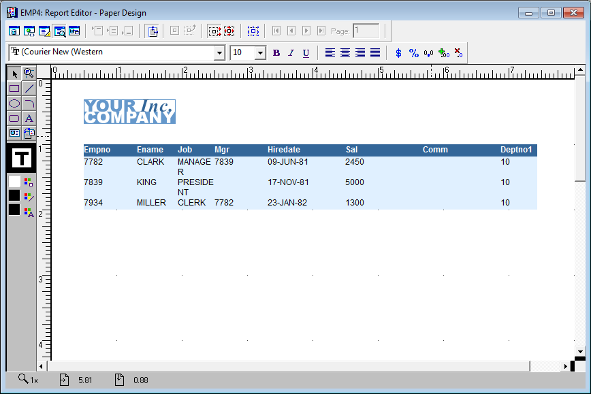Select the Rounded Rectangle tool
This screenshot has height=394, width=591.
(14, 118)
